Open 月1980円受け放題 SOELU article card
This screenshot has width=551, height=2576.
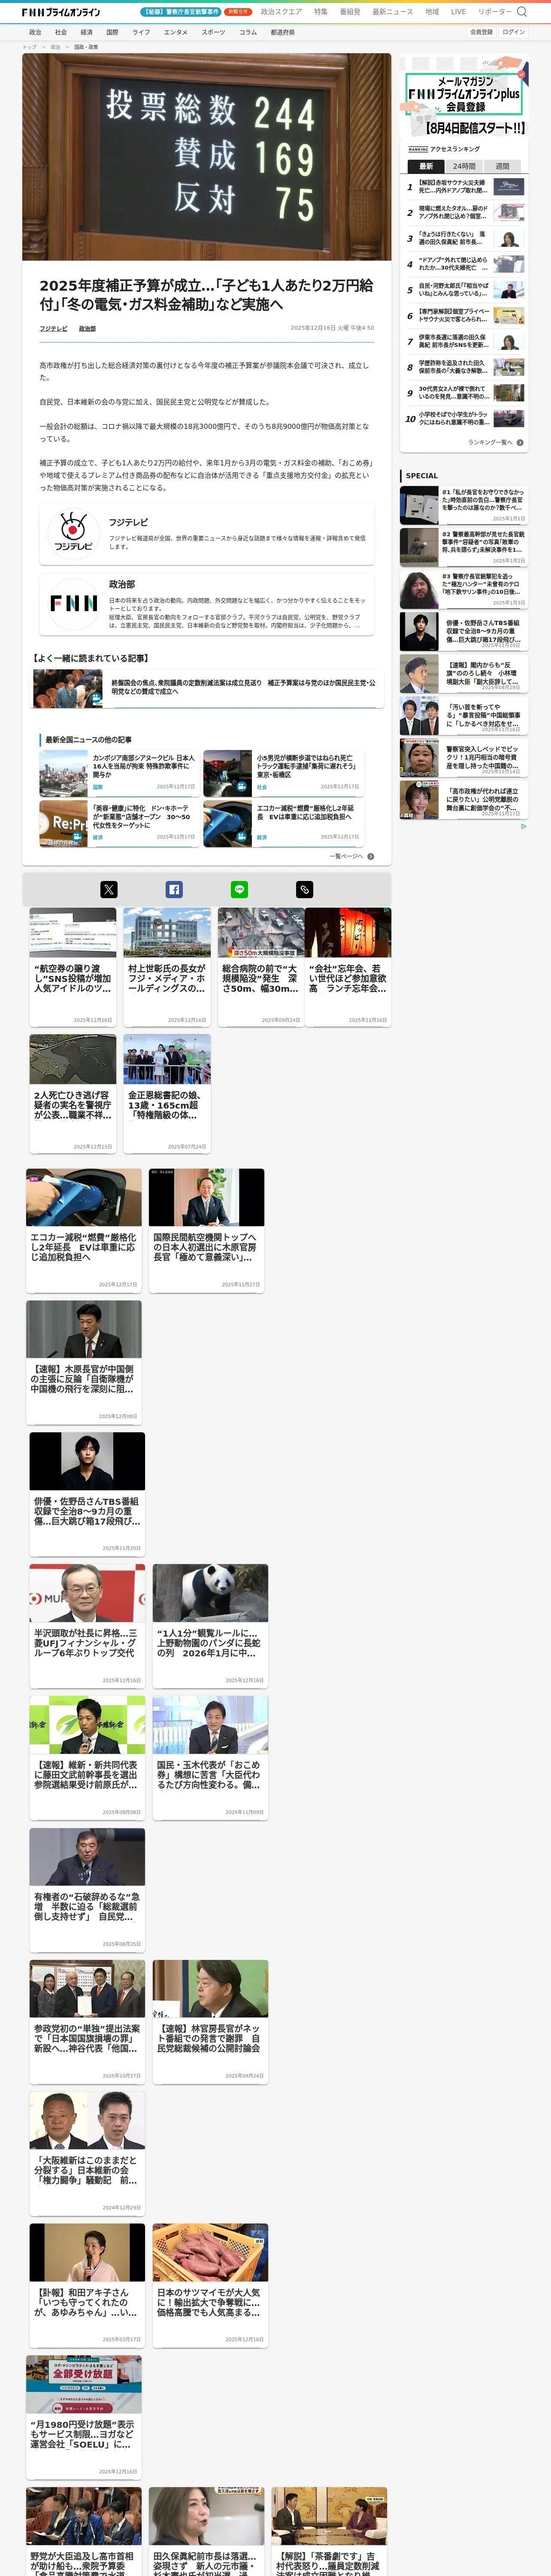(x=84, y=2418)
